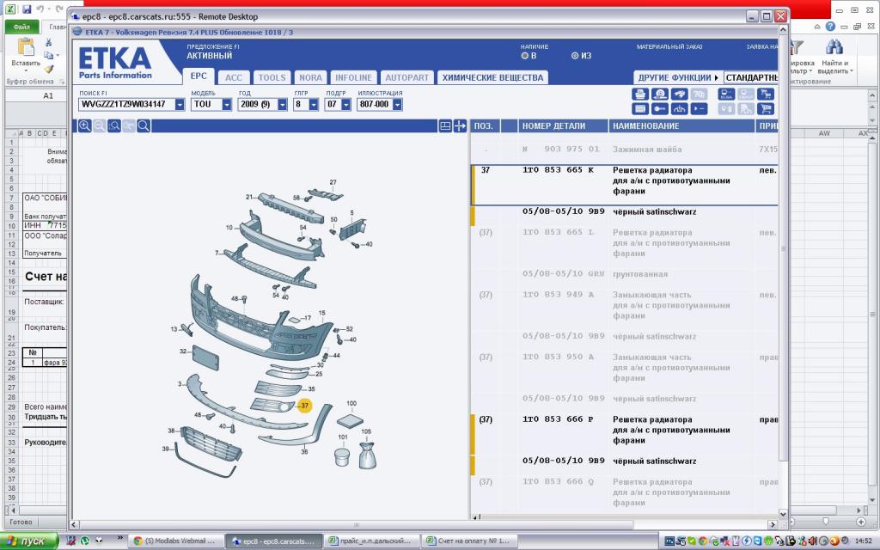Open the Windows Start menu (пуск)
Screen dimensions: 880x550
pyautogui.click(x=29, y=541)
